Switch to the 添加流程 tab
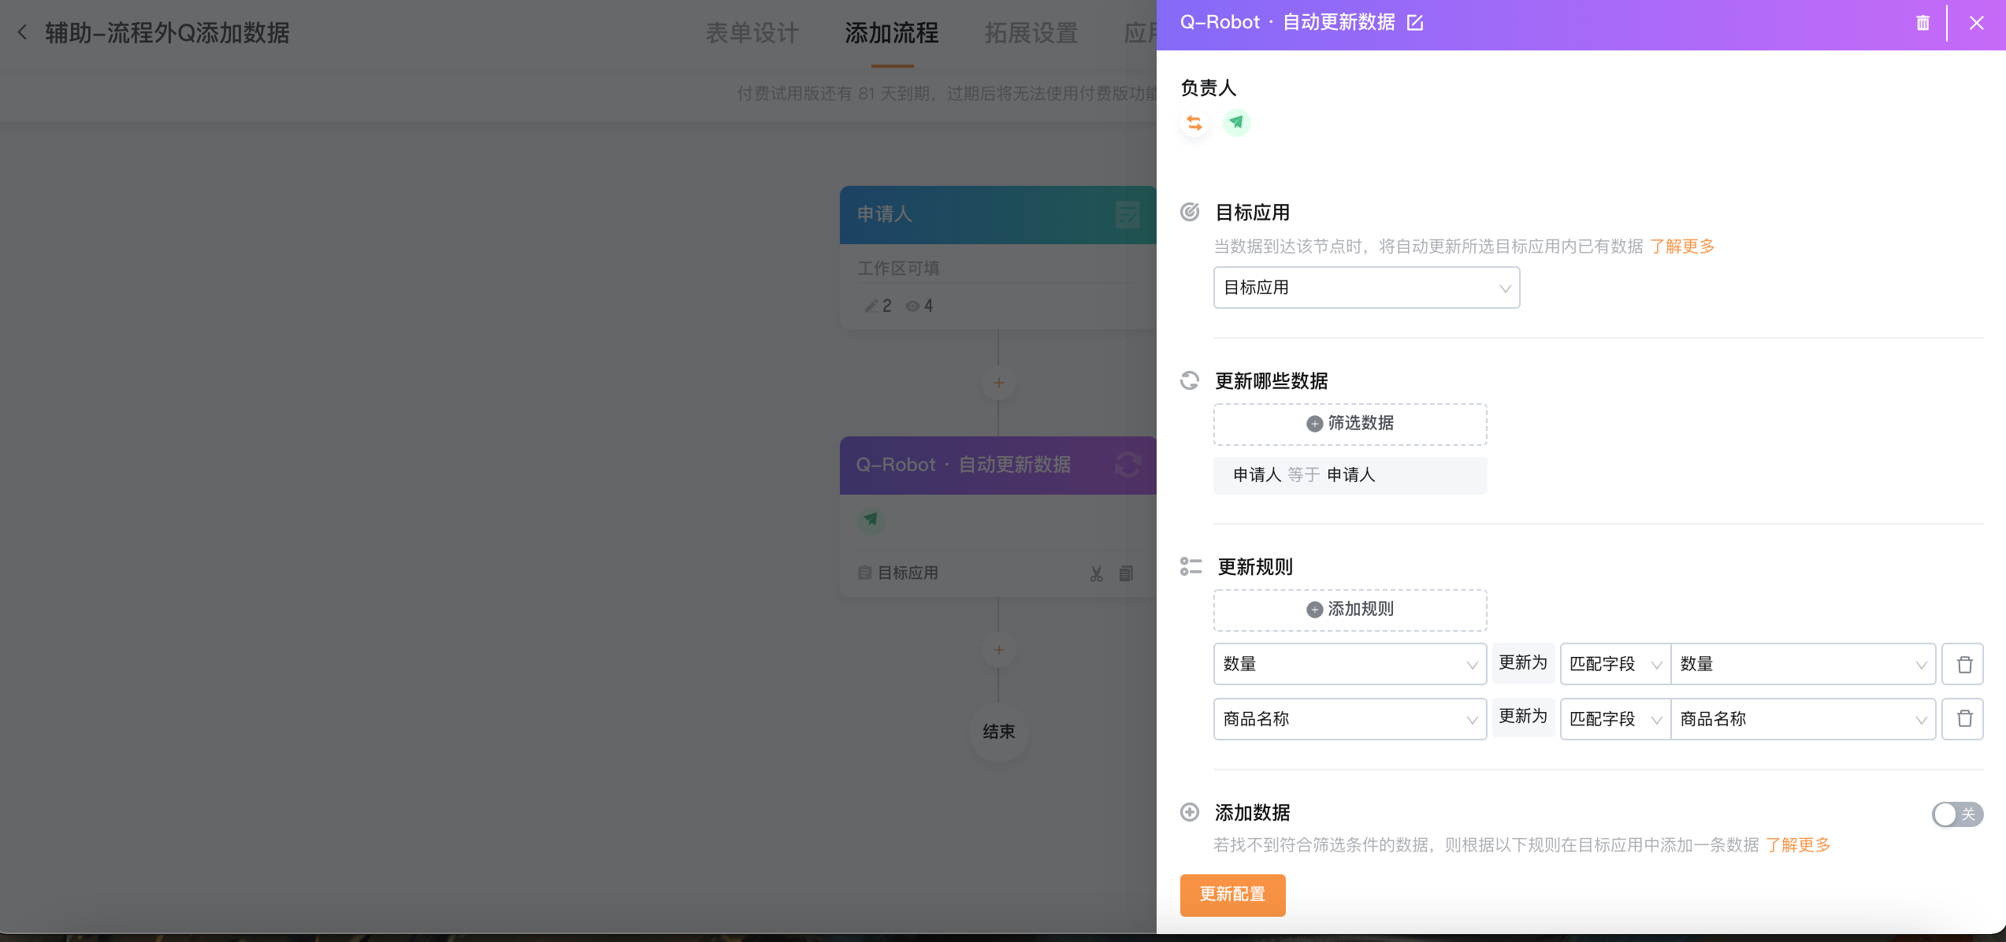Screen dimensions: 2006x942 [892, 33]
